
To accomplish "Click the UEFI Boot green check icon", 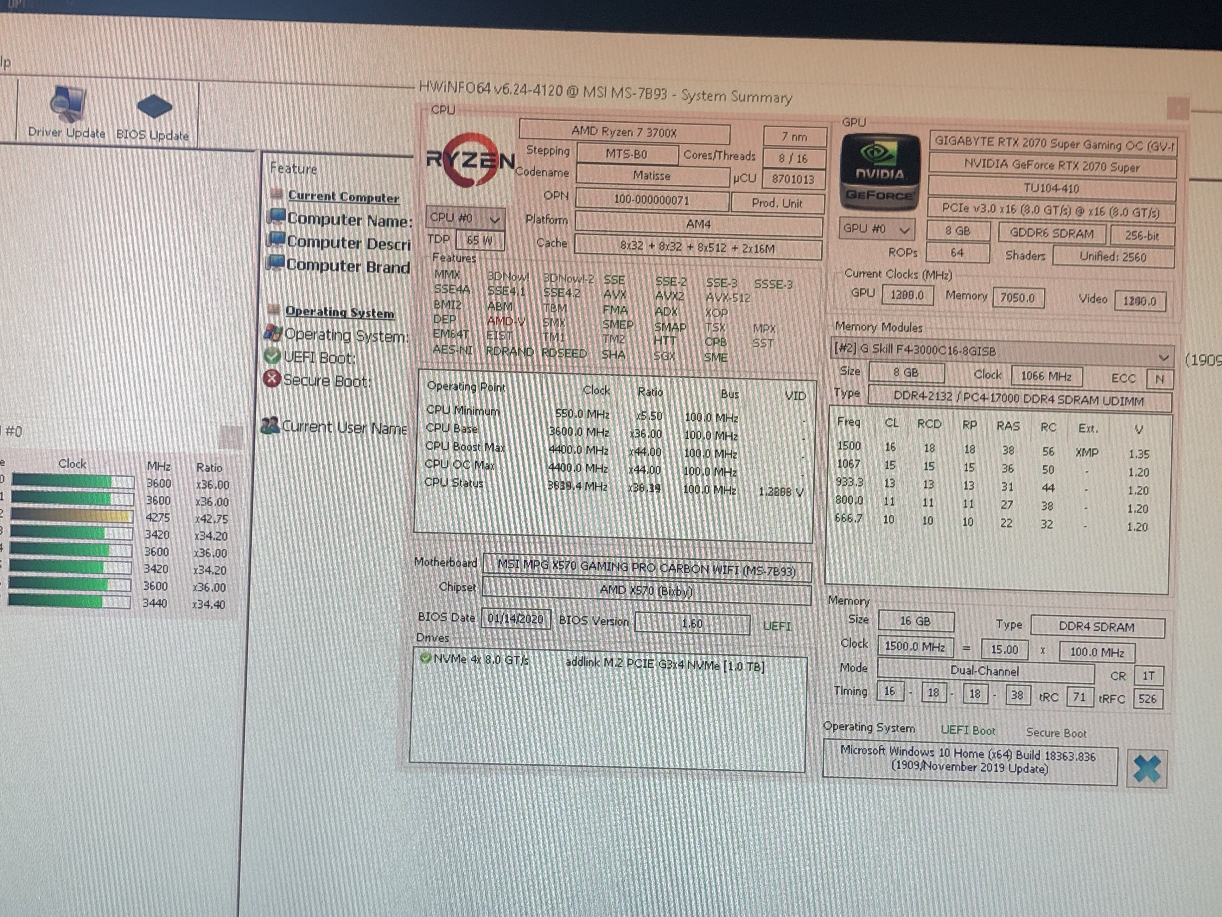I will coord(272,356).
